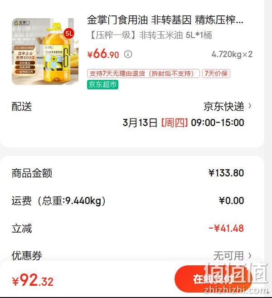Image resolution: width=272 pixels, height=298 pixels.
Task: Open 金掌门食用油 product title
Action: (x=165, y=20)
